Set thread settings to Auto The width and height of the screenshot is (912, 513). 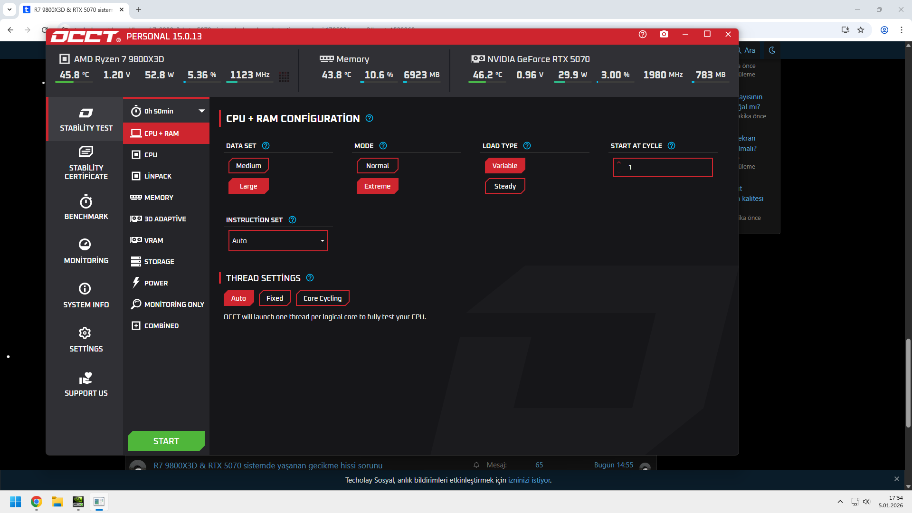(238, 298)
